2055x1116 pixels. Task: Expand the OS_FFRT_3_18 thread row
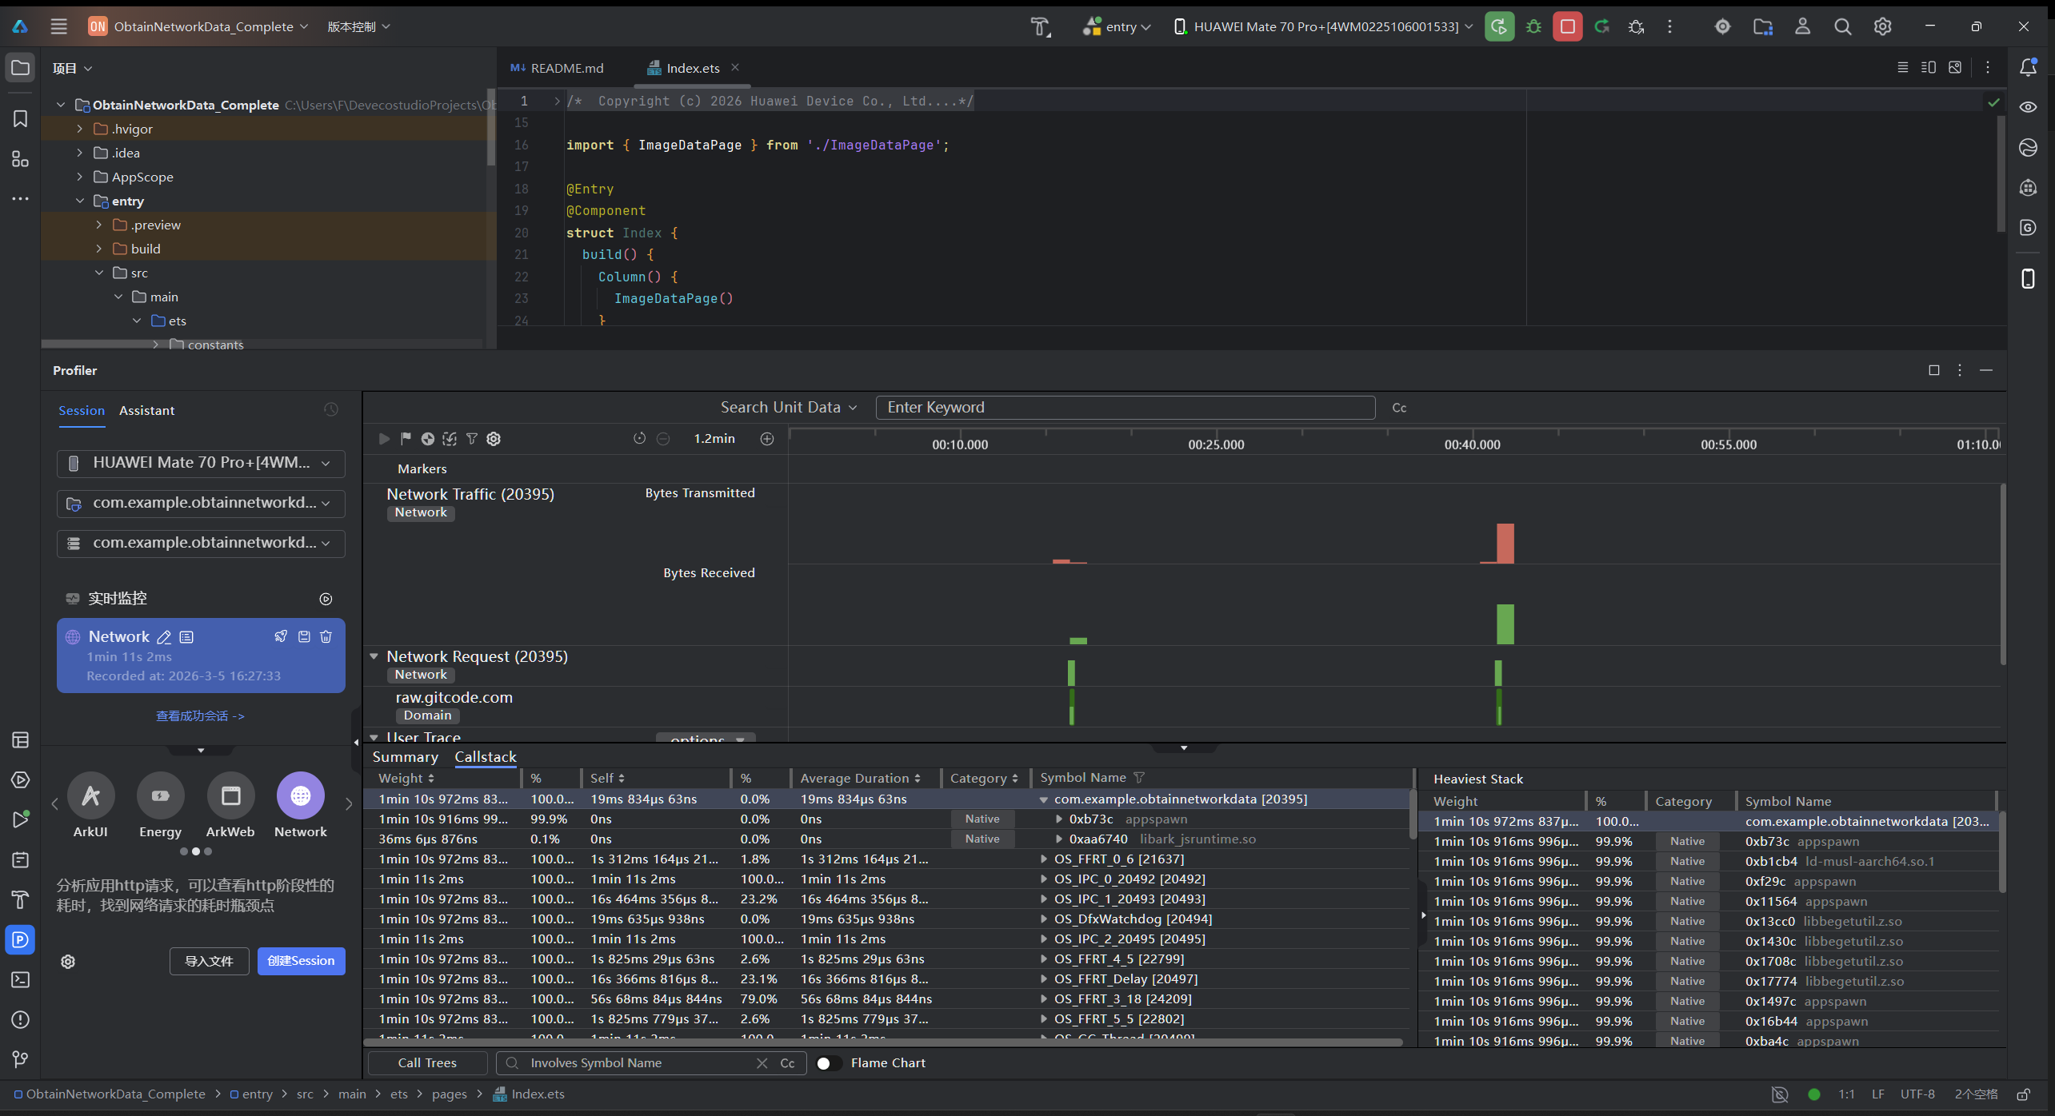[1044, 999]
